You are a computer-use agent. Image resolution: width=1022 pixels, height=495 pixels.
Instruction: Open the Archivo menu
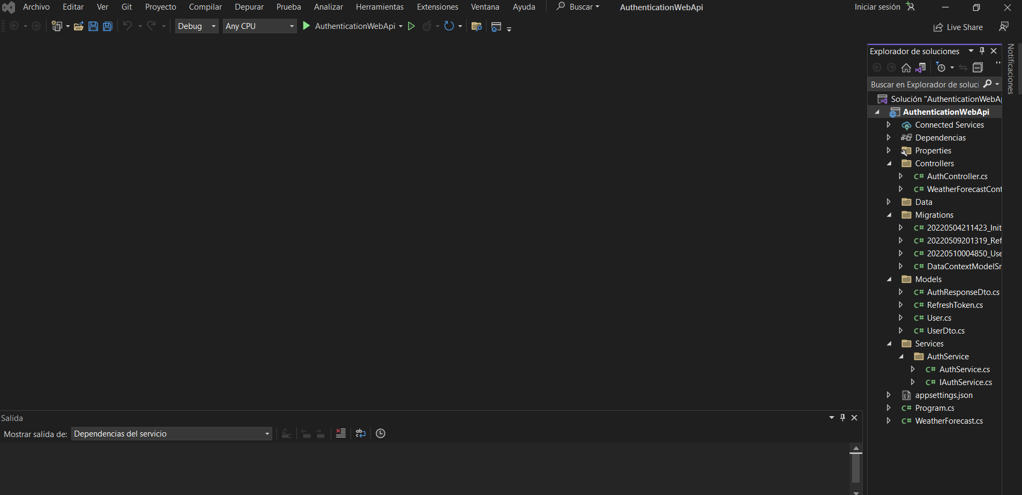36,7
